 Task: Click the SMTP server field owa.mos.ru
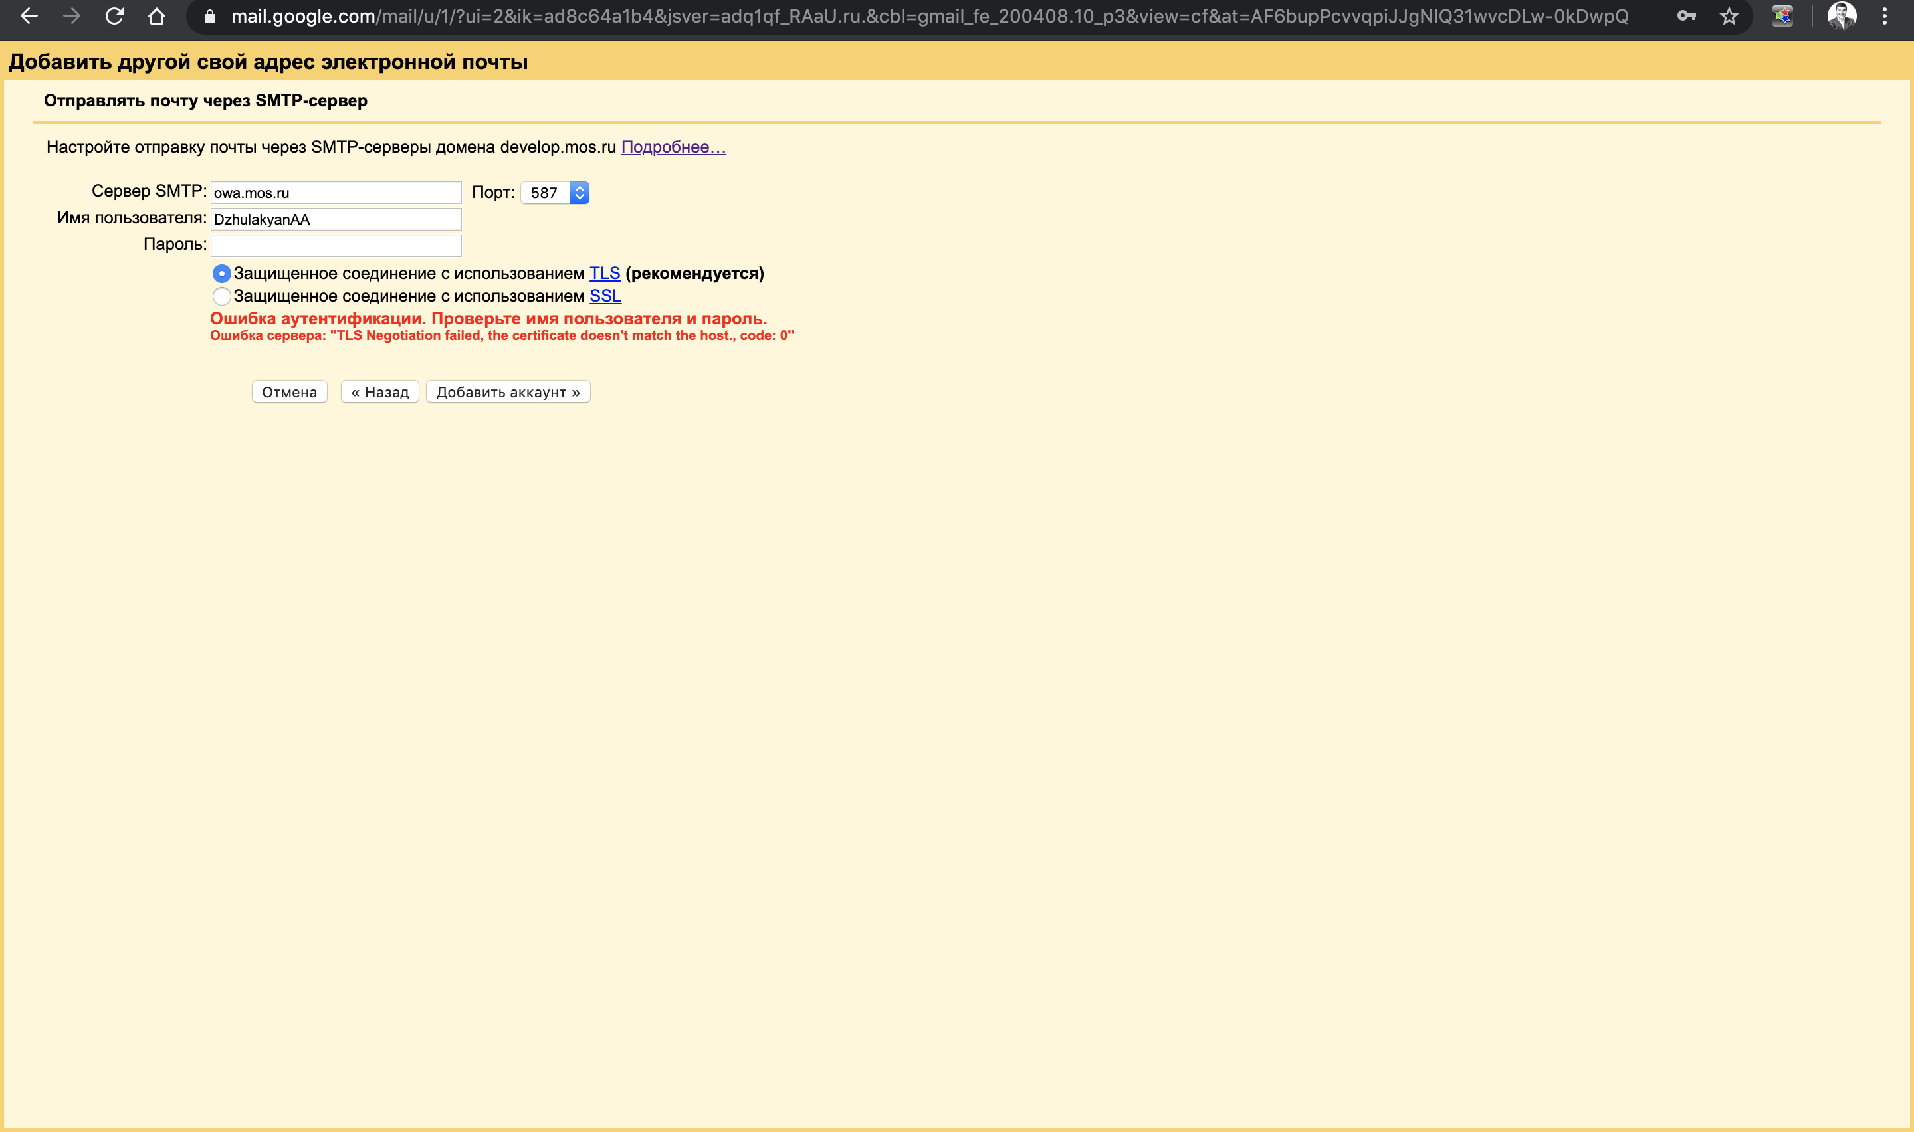336,193
